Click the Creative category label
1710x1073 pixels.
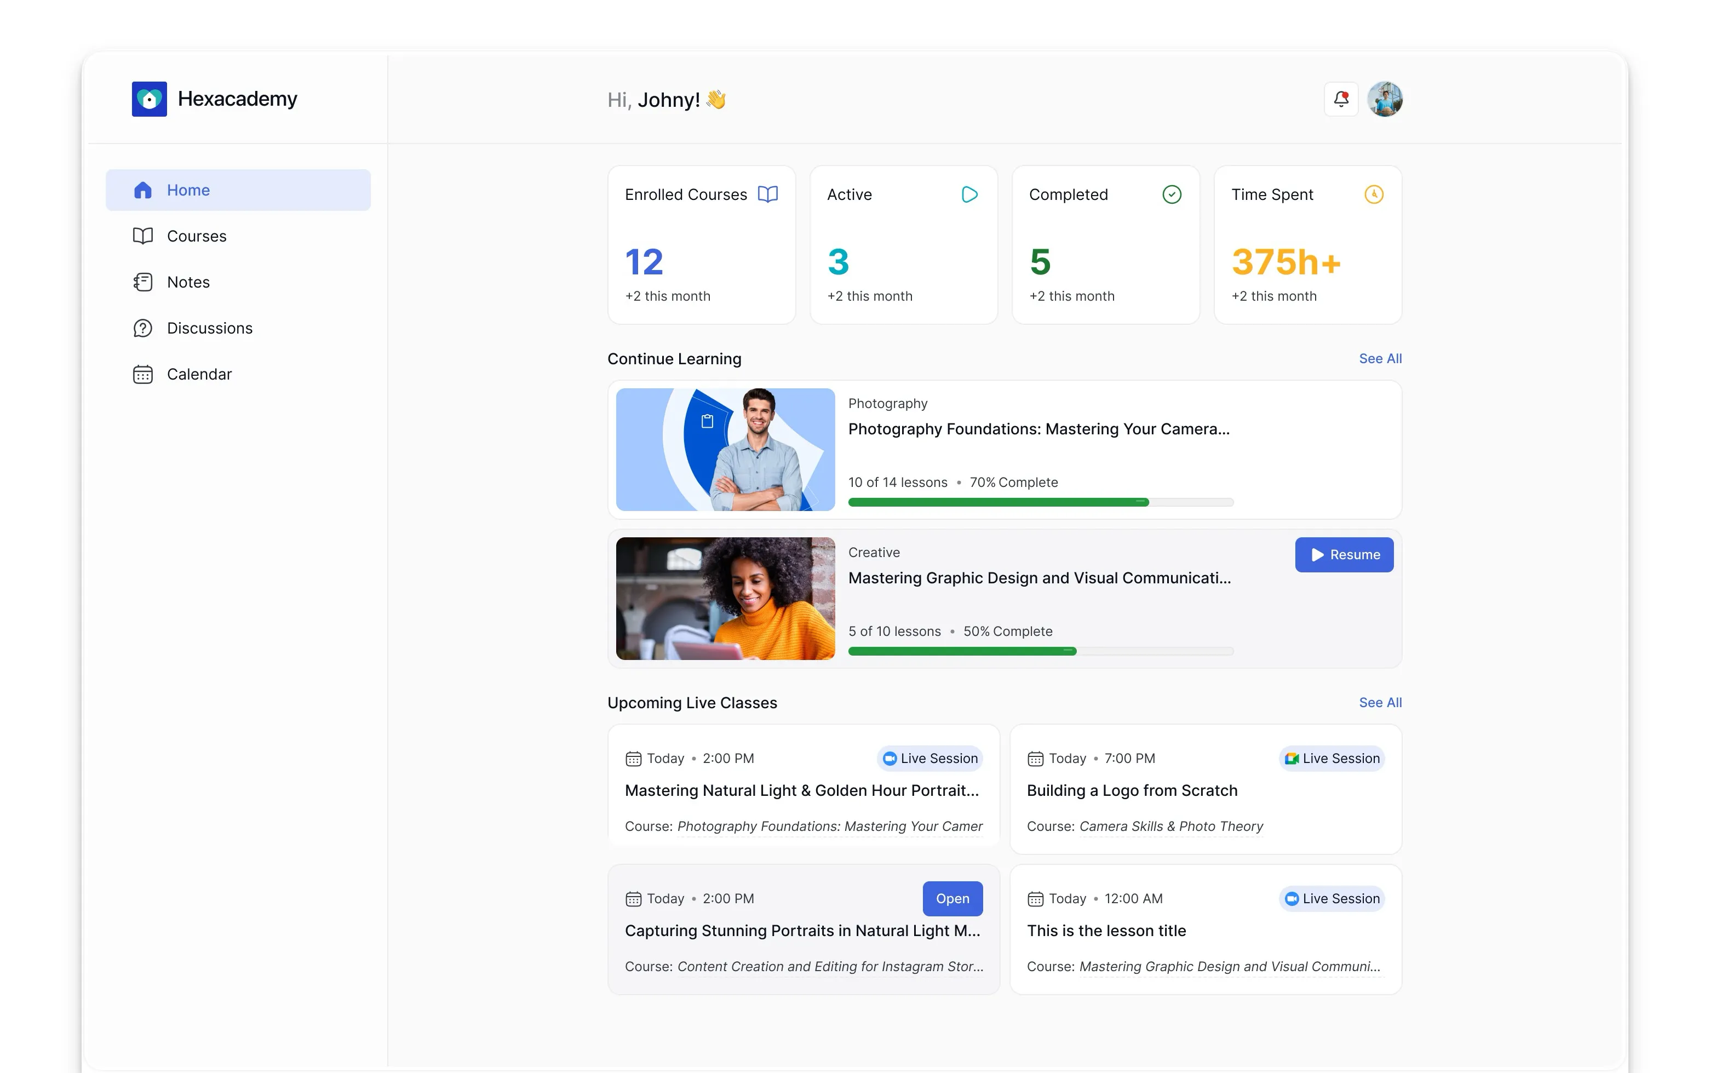pos(874,553)
